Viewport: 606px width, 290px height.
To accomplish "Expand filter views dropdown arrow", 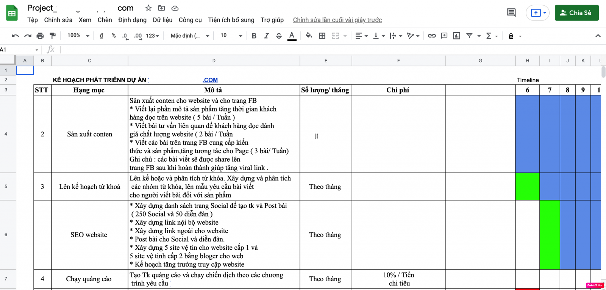I will point(479,36).
